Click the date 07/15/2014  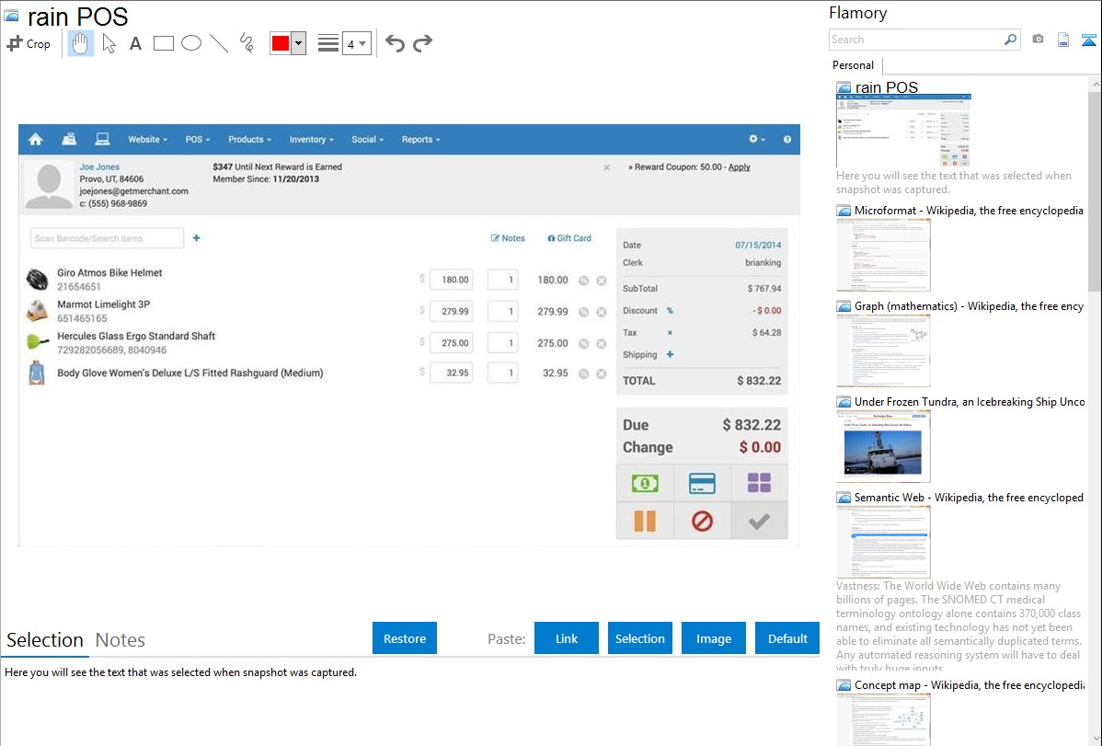pos(758,246)
